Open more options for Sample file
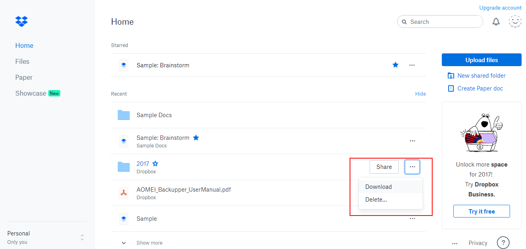The image size is (526, 249). (x=412, y=219)
